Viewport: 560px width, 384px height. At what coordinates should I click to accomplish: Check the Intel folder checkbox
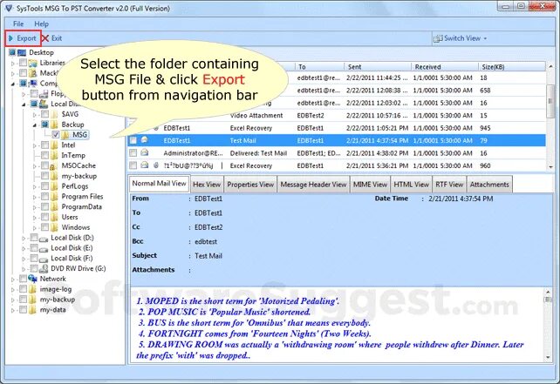click(x=45, y=145)
